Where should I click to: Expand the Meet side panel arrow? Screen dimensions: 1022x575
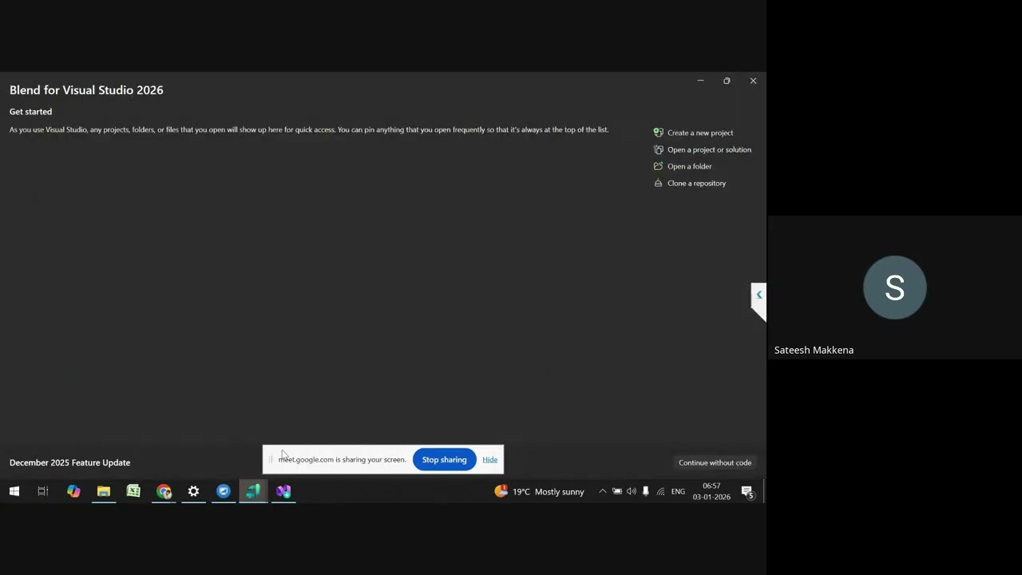pos(759,295)
